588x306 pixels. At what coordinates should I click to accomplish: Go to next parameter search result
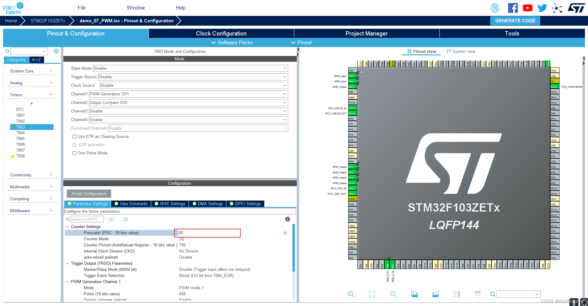point(126,219)
